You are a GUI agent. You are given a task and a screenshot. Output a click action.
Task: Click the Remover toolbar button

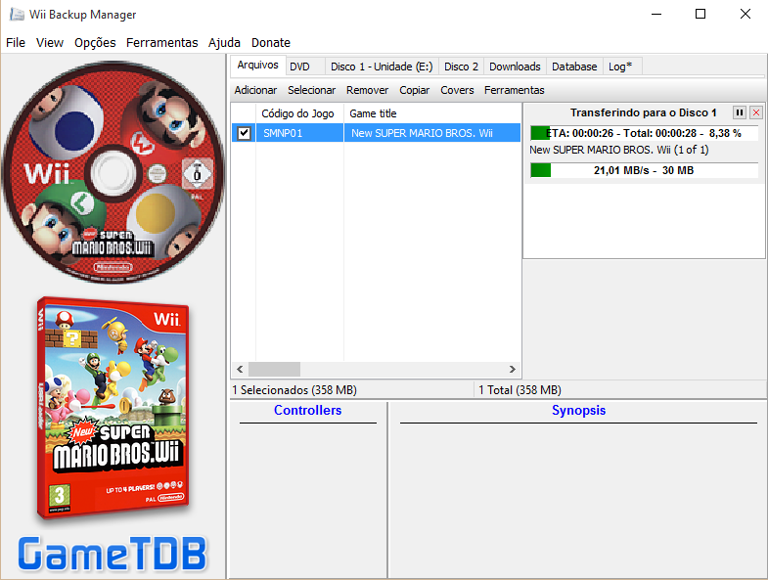(x=367, y=90)
